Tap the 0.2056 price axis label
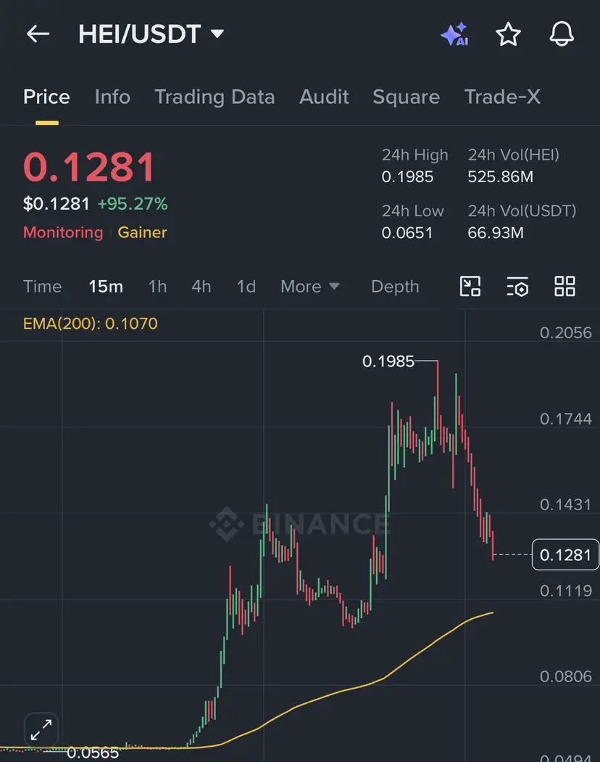The image size is (600, 762). pos(565,333)
